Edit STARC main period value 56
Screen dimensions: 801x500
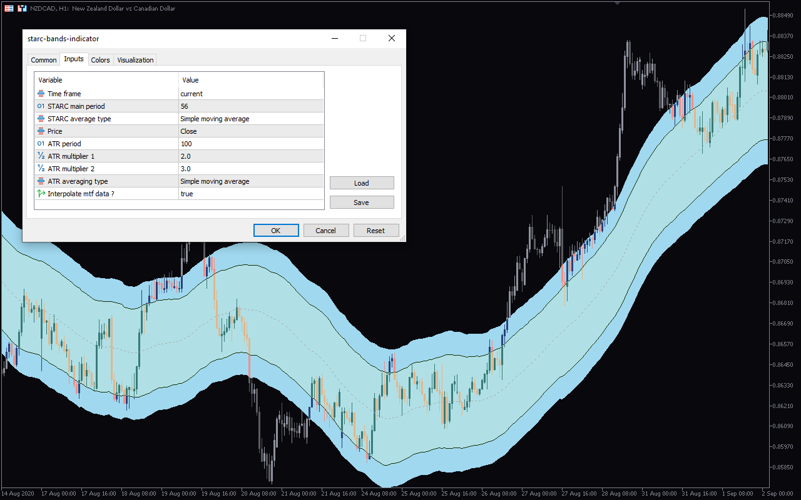click(251, 106)
